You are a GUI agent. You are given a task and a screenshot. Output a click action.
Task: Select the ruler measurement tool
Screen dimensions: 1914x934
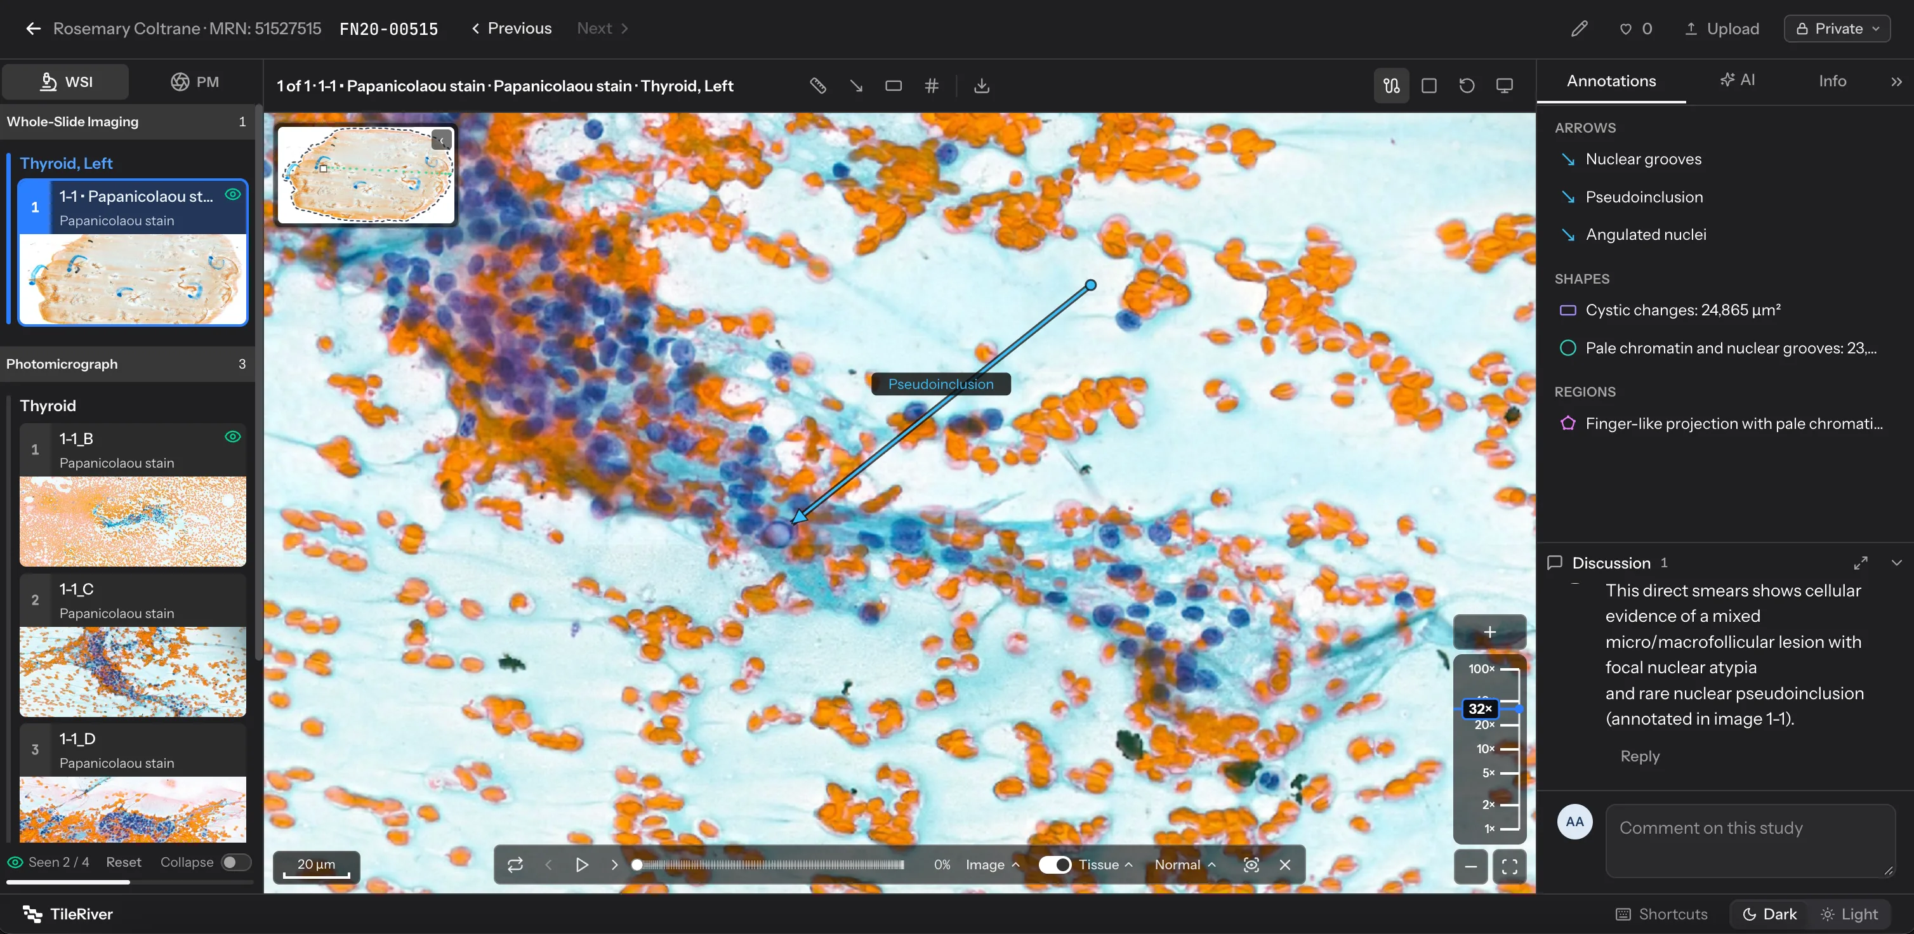817,86
